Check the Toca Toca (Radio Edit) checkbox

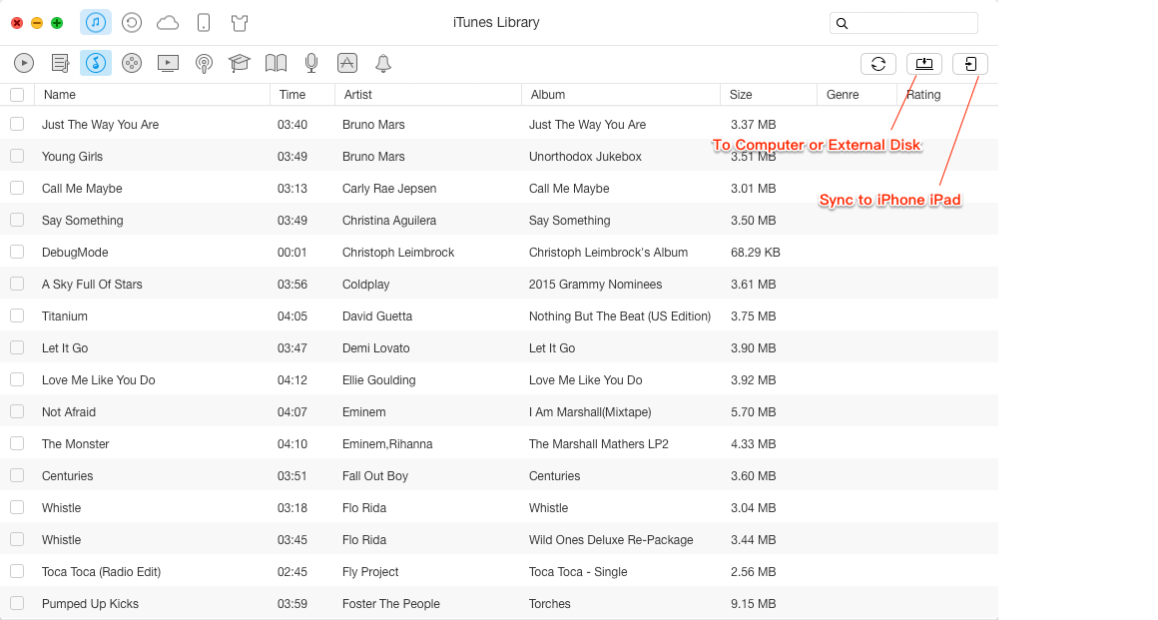[17, 571]
